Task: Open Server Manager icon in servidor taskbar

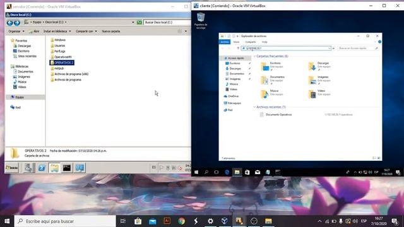Action: (28, 168)
